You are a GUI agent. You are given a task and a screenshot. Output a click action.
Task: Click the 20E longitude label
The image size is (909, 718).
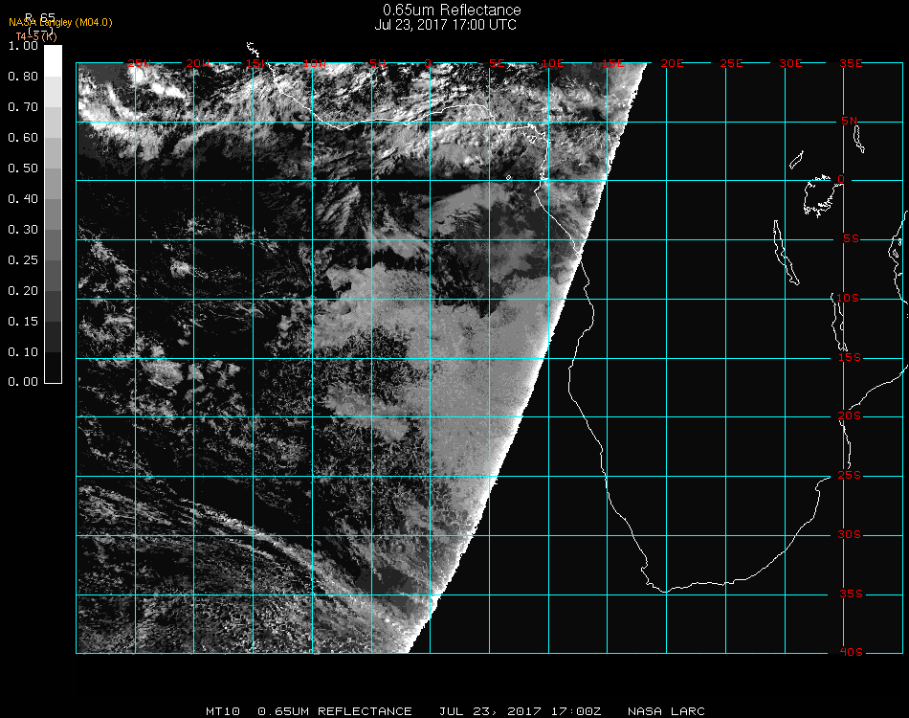pyautogui.click(x=672, y=63)
